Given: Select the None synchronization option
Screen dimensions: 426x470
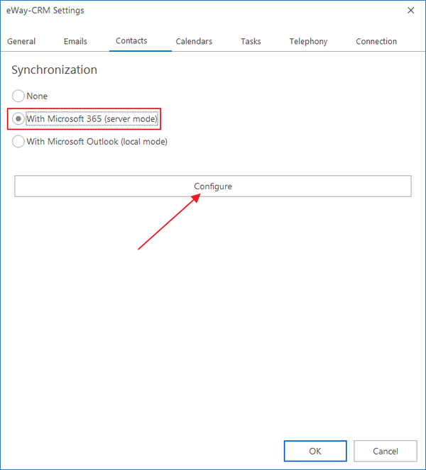Looking at the screenshot, I should point(30,96).
